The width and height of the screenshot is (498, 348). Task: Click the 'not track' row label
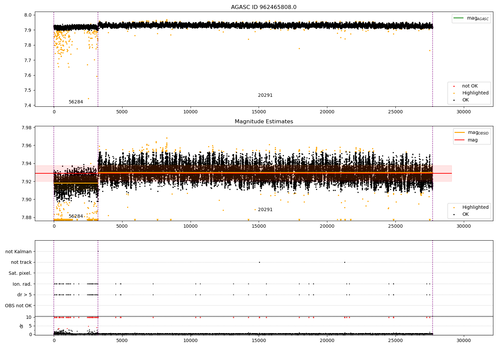(21, 262)
